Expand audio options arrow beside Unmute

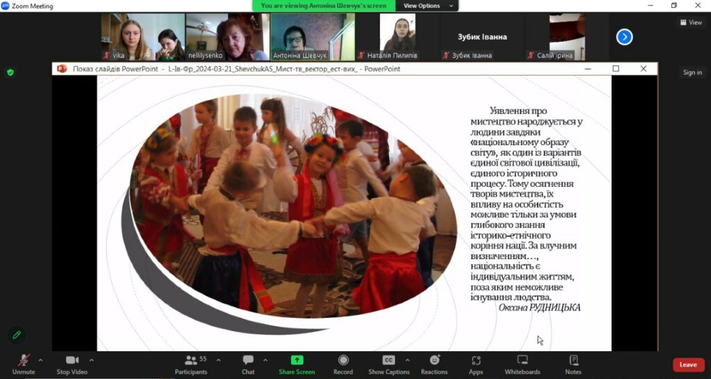point(40,360)
